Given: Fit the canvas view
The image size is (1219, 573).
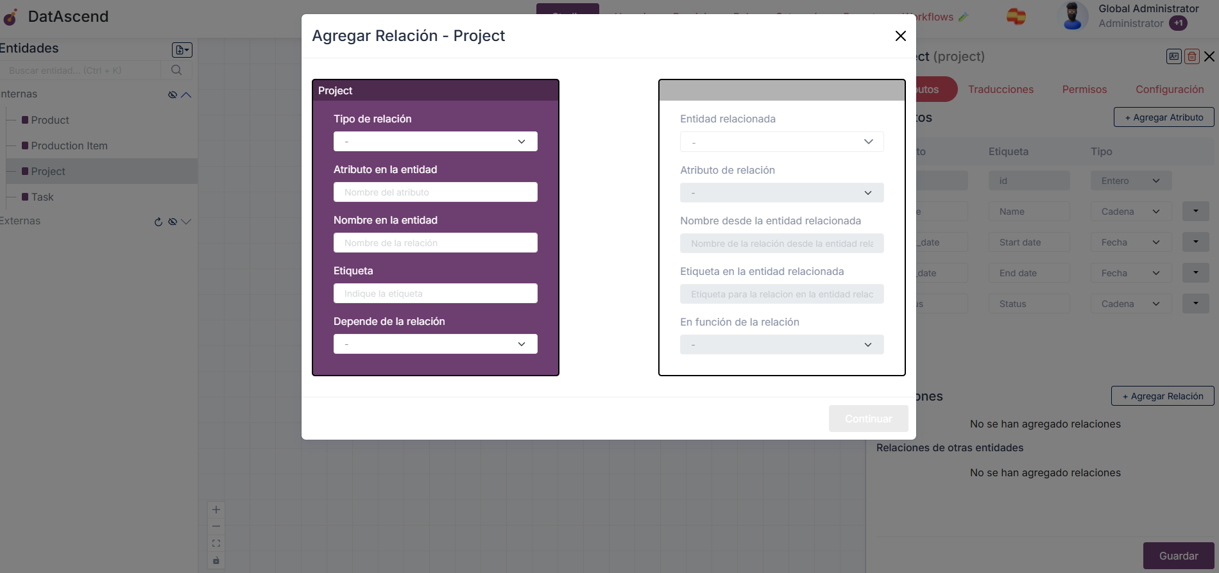Looking at the screenshot, I should tap(216, 543).
